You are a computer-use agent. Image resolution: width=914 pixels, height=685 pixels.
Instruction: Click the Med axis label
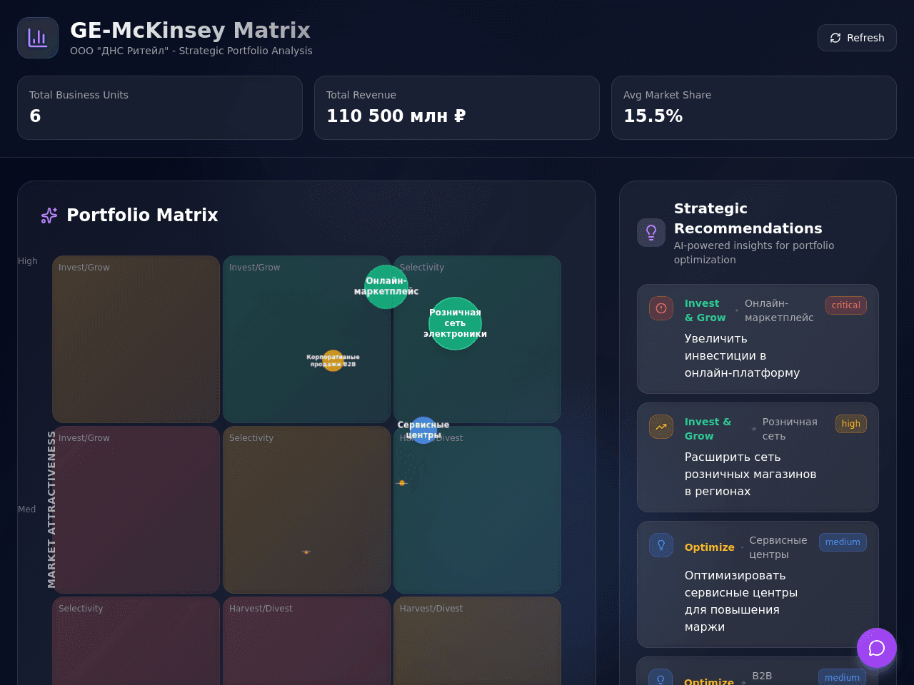pos(27,509)
